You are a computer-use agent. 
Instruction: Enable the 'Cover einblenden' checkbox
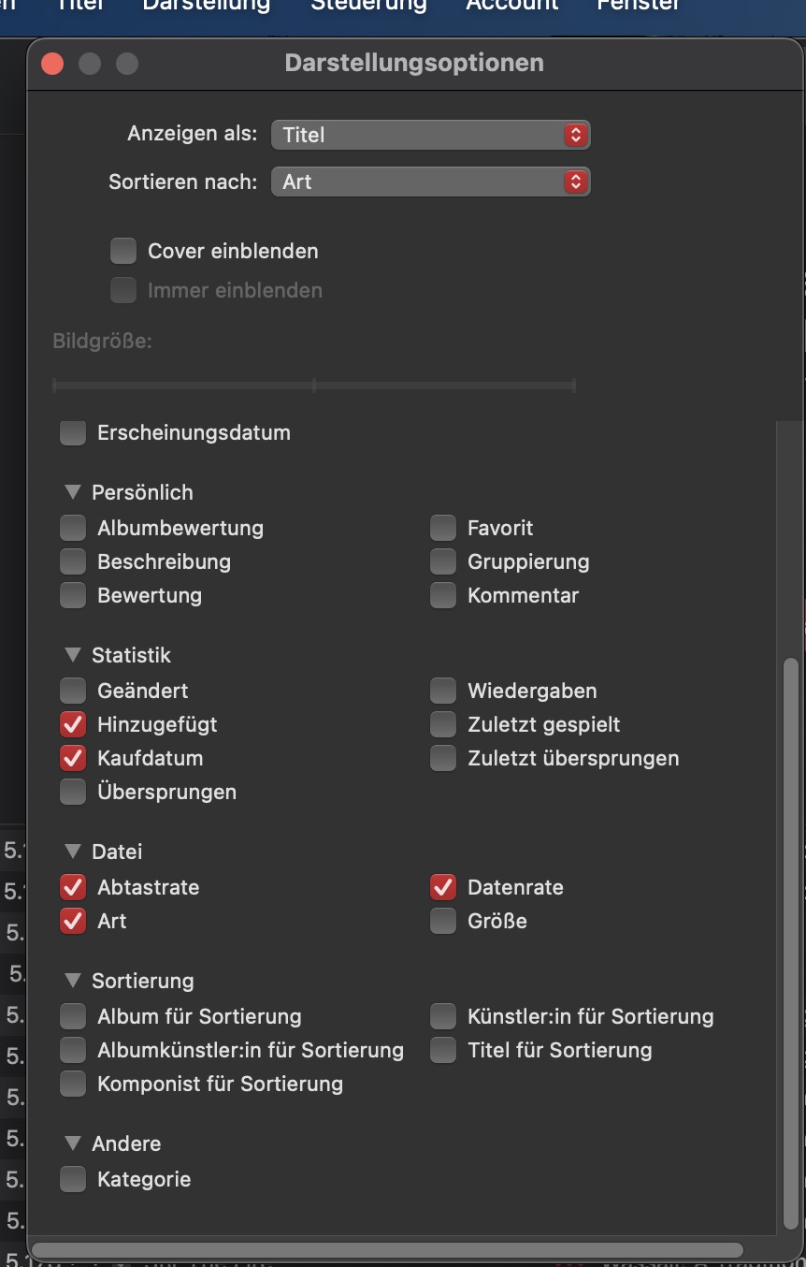123,251
